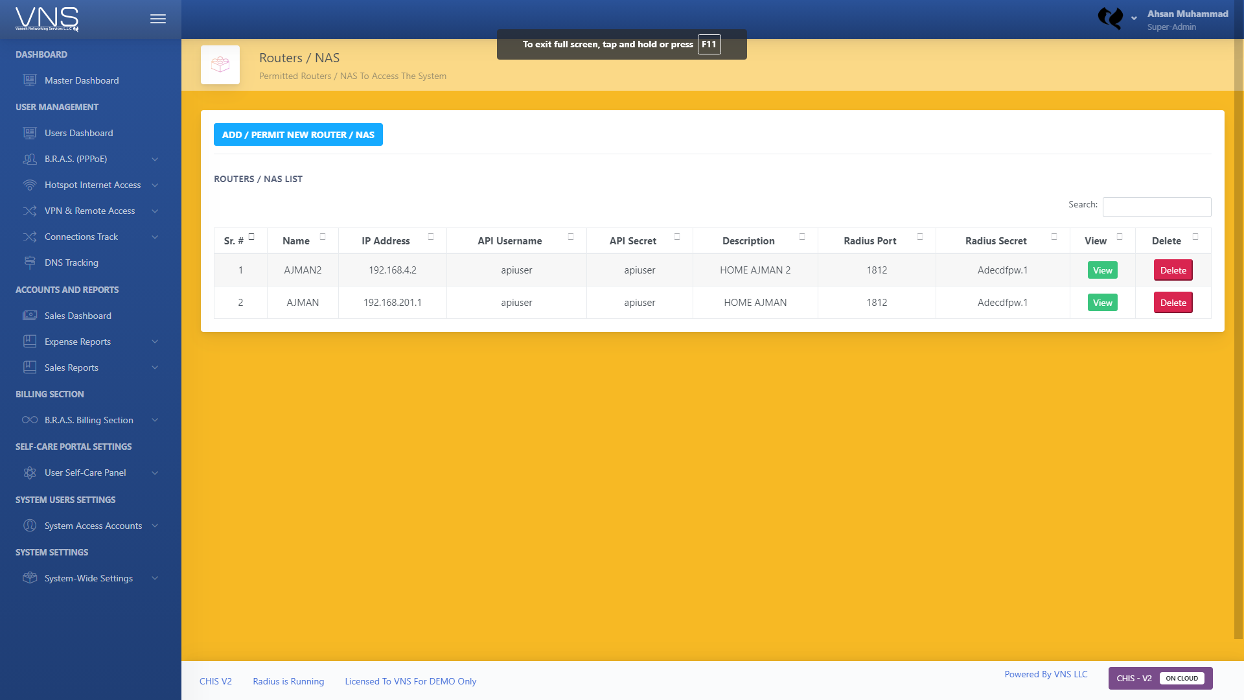This screenshot has height=700, width=1244.
Task: Delete the AJMAN2 router entry
Action: [1173, 270]
